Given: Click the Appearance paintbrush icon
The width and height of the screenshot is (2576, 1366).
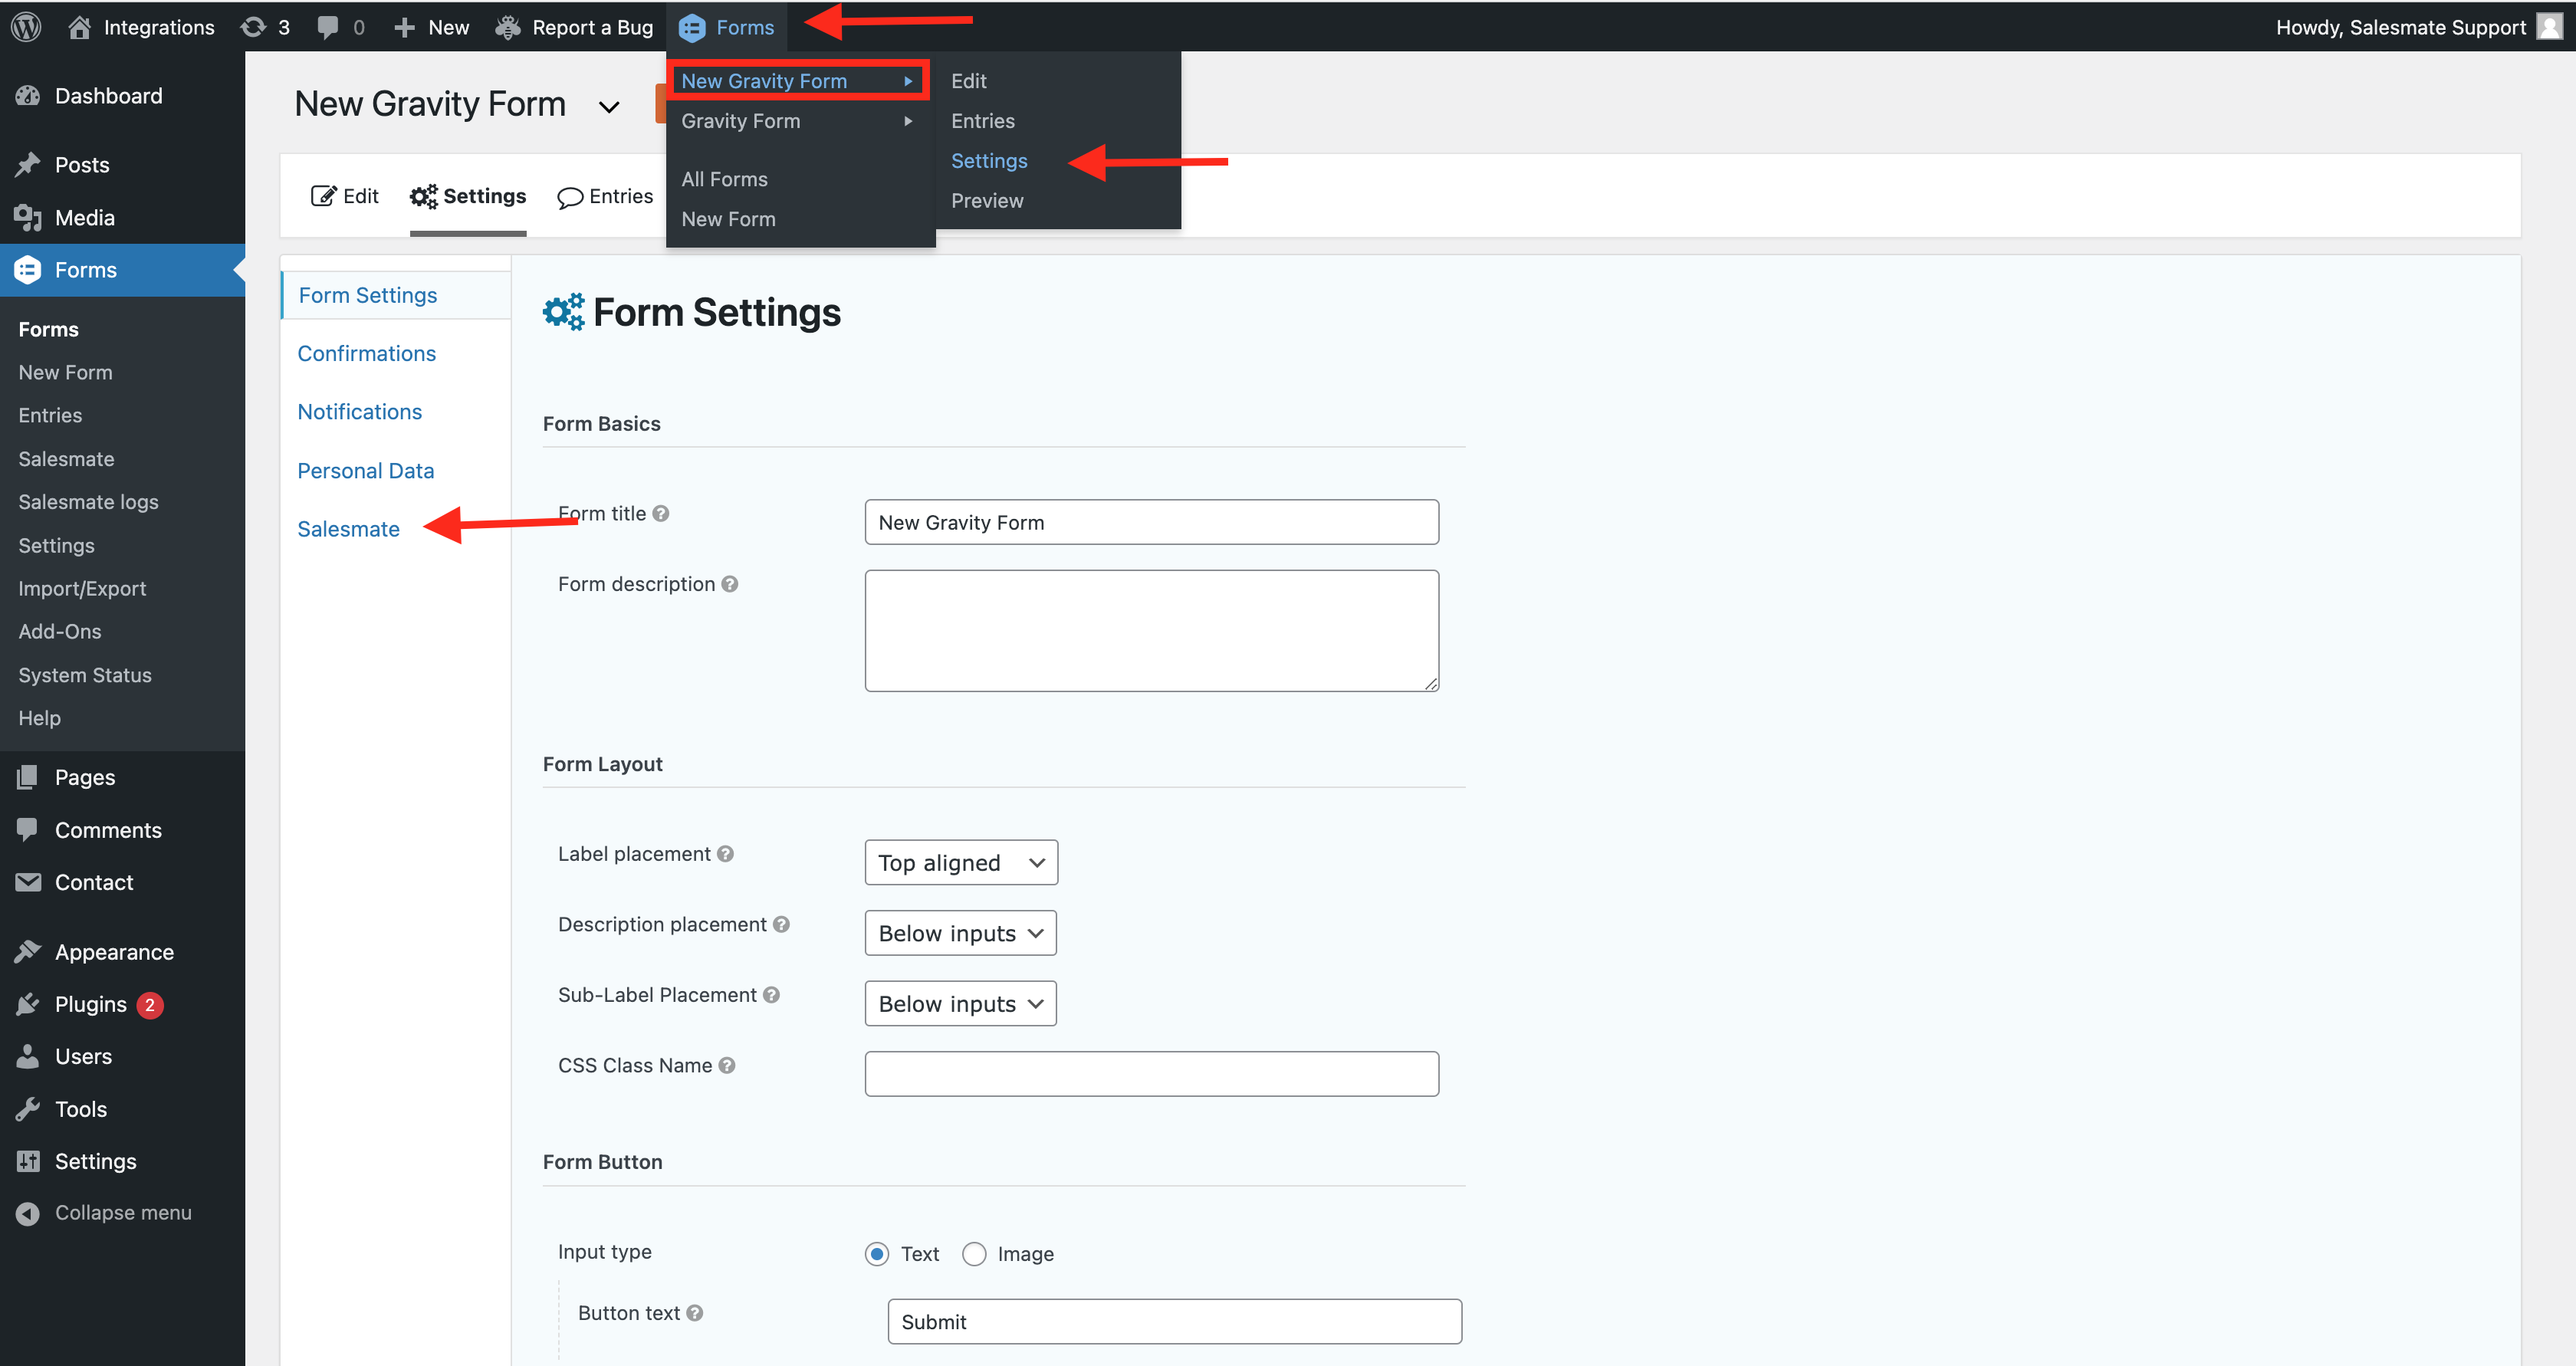Looking at the screenshot, I should coord(28,952).
